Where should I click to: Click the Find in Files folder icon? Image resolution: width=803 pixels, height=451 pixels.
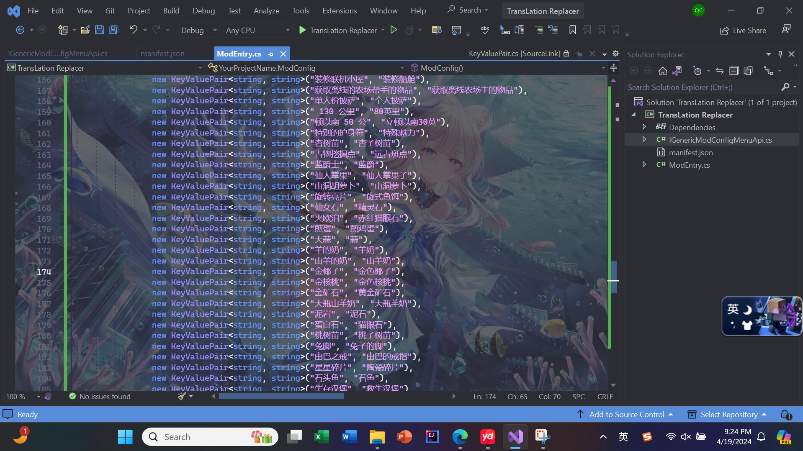[x=437, y=30]
